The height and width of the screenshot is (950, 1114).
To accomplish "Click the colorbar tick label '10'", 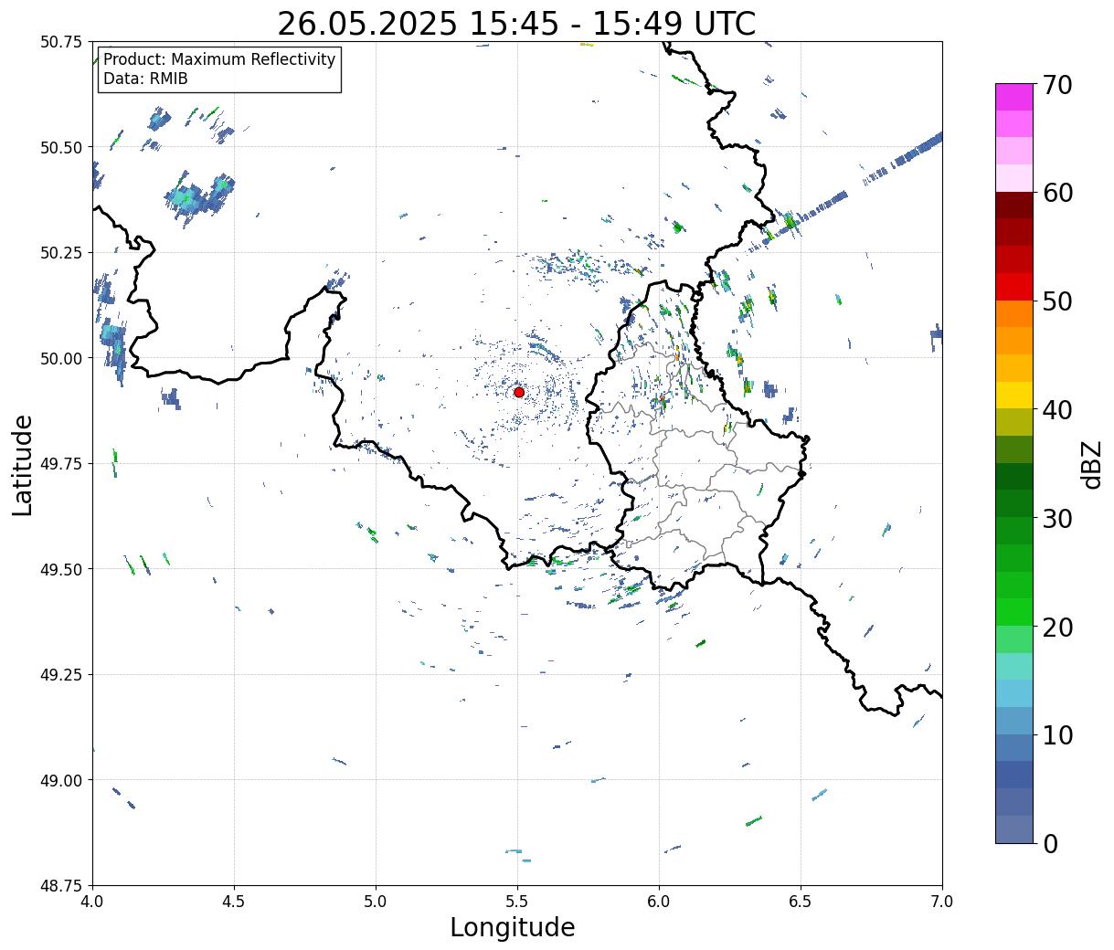I will click(x=1056, y=734).
